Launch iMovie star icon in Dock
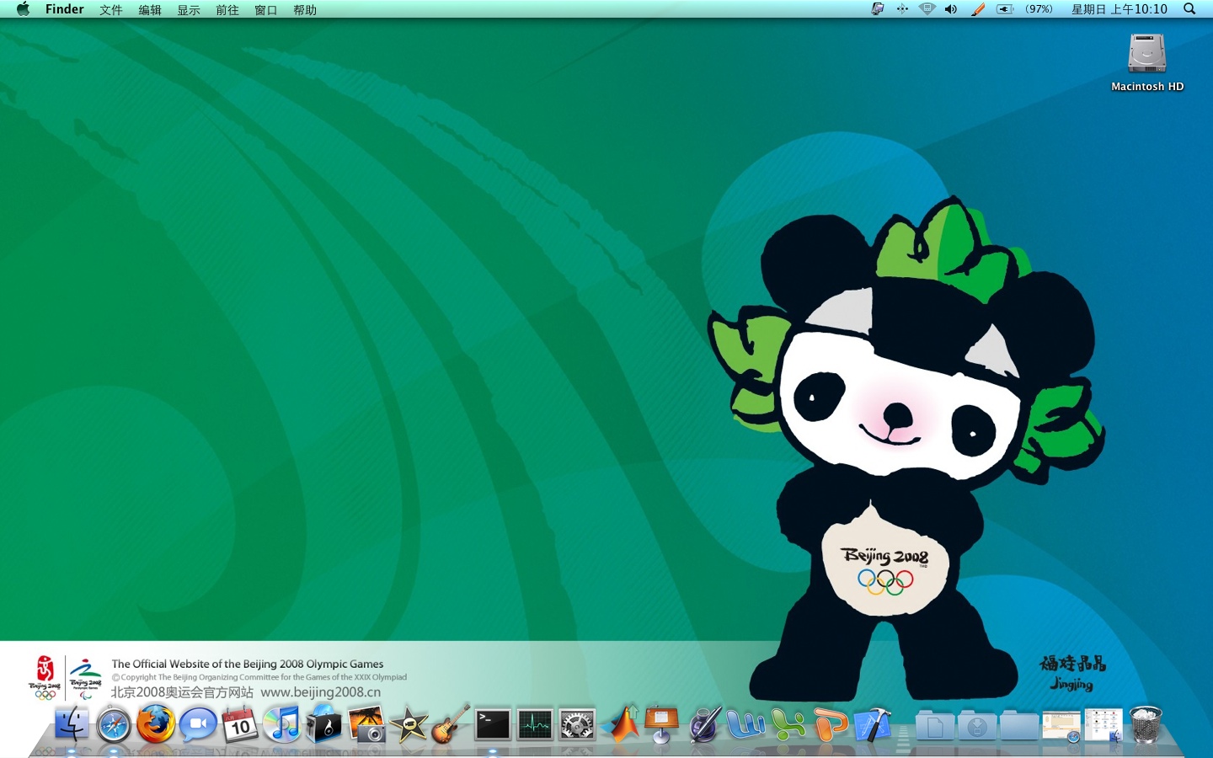 pos(409,724)
